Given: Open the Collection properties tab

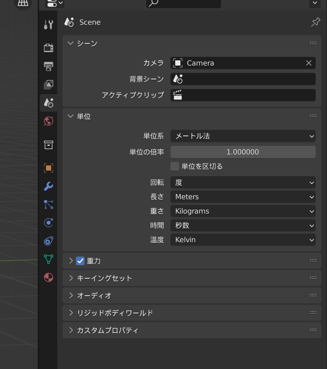Looking at the screenshot, I should point(49,145).
